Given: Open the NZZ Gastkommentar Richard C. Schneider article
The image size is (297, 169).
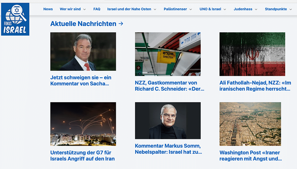Looking at the screenshot, I should point(170,86).
